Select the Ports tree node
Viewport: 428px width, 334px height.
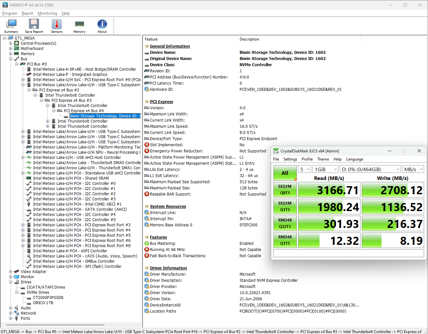(x=25, y=318)
